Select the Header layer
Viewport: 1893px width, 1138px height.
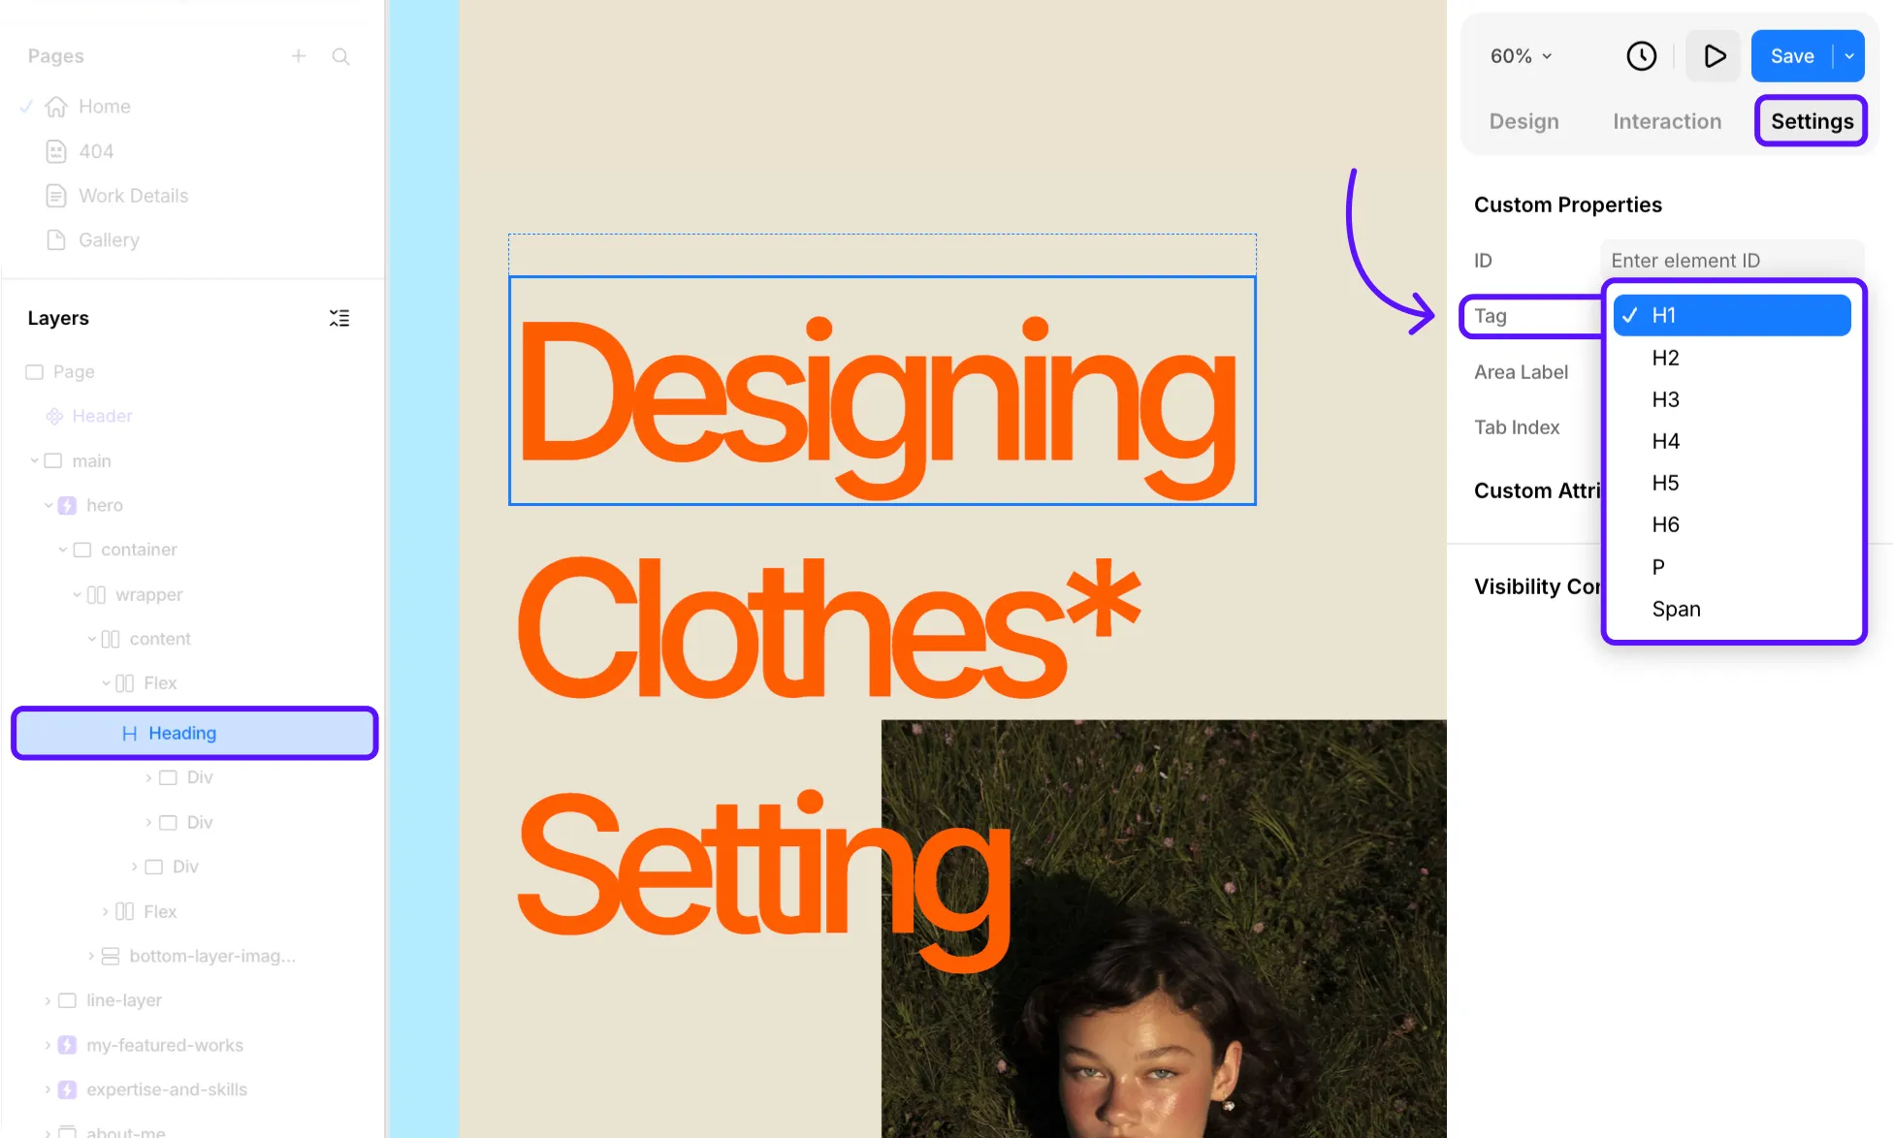(102, 416)
